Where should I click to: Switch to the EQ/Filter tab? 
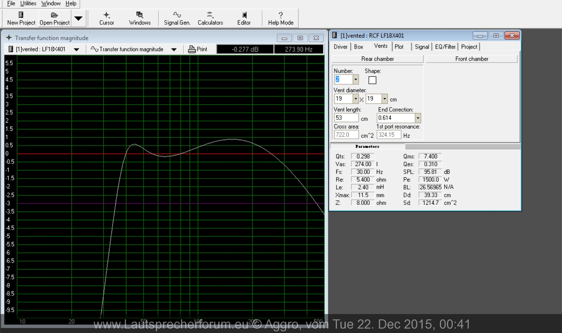[445, 47]
